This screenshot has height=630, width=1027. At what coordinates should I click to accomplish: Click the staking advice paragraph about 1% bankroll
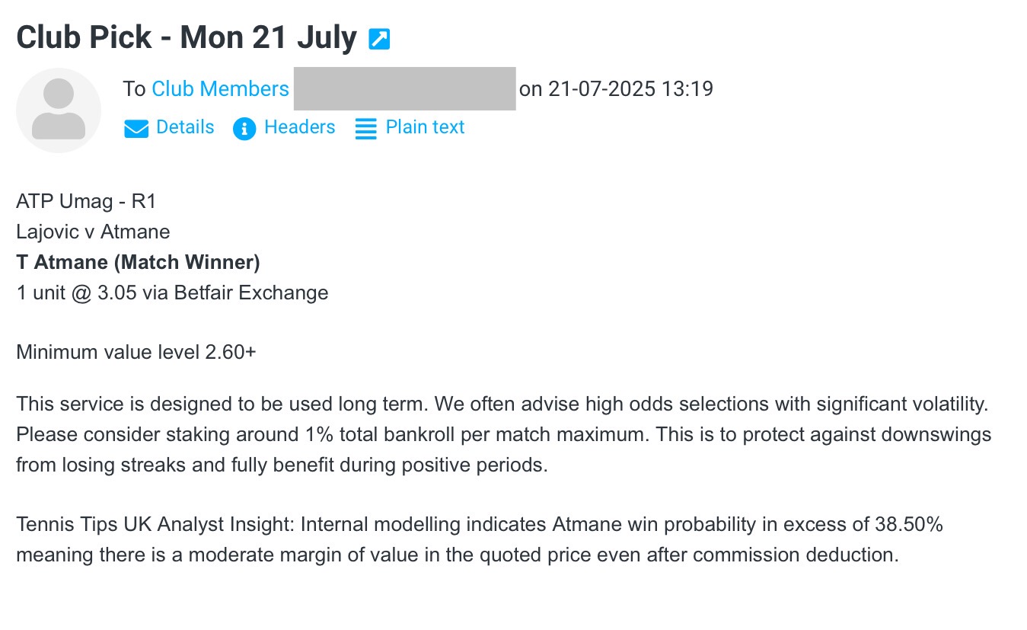pos(504,434)
